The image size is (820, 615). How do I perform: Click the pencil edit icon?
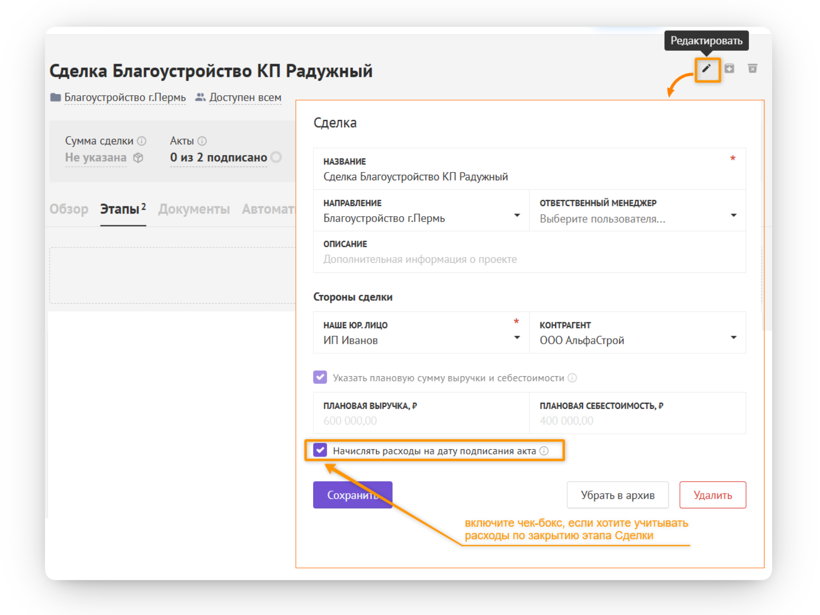707,69
